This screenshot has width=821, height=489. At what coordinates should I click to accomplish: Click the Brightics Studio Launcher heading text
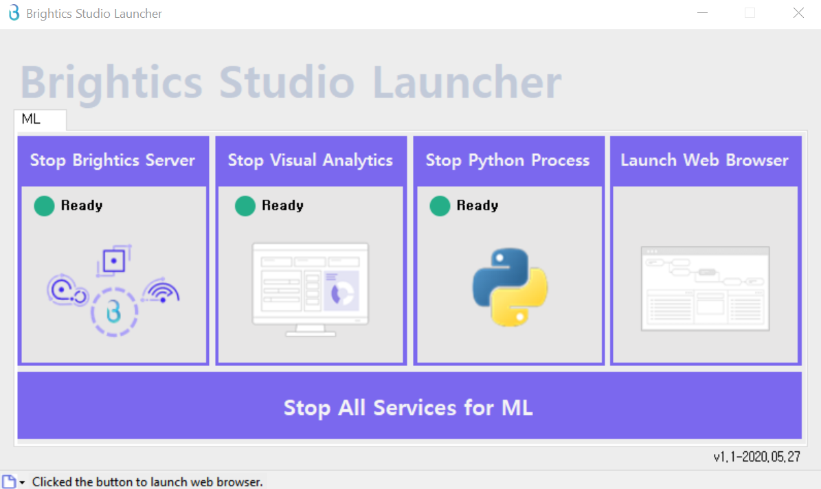point(291,82)
